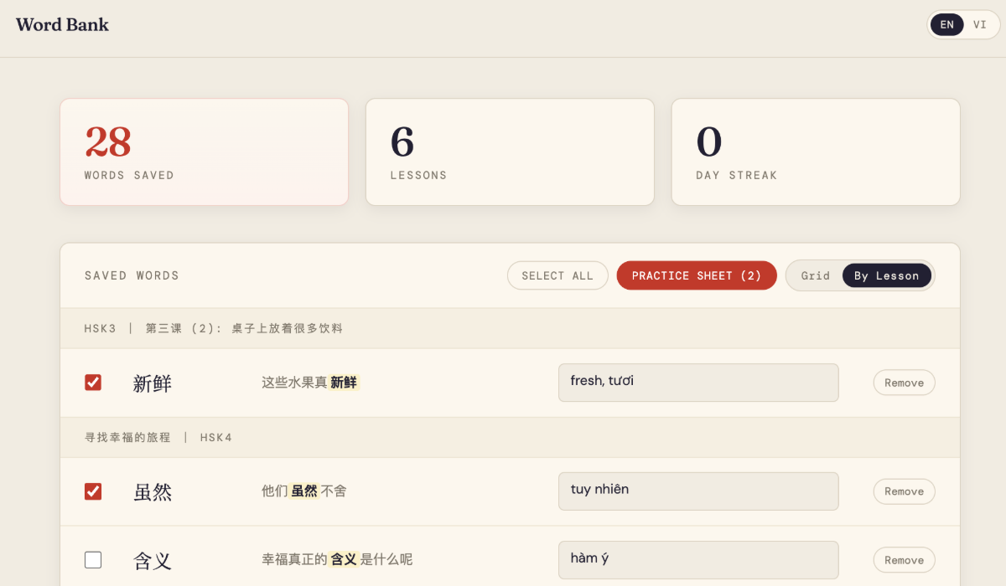Click the word 虽然

(x=153, y=492)
